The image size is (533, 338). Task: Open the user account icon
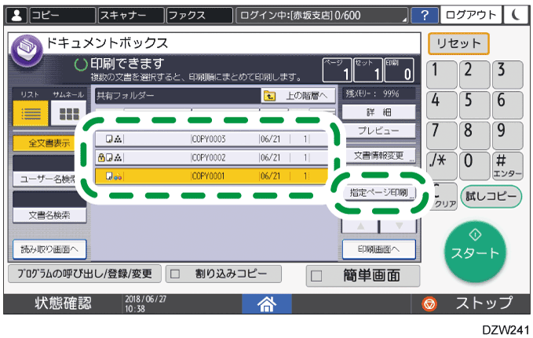16,15
